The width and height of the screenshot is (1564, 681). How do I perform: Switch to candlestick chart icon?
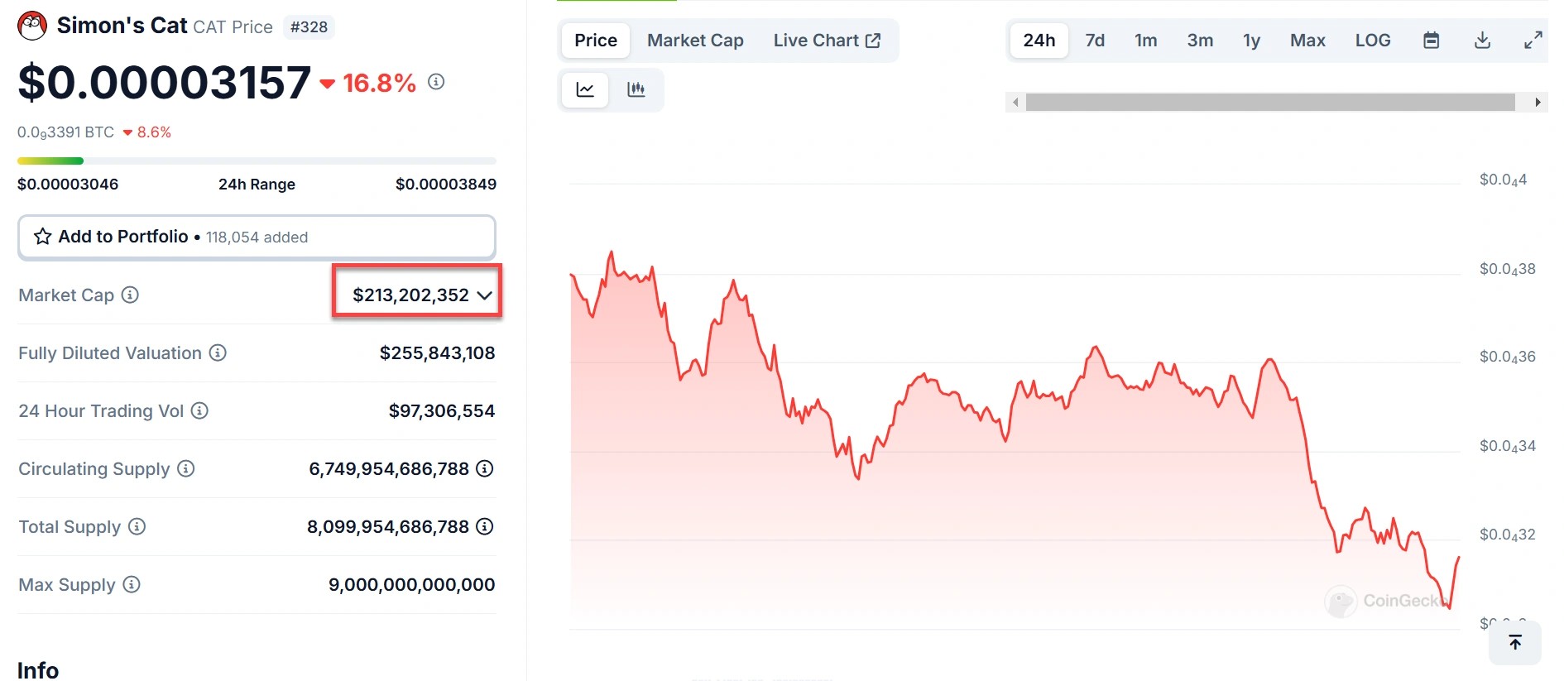[x=636, y=89]
